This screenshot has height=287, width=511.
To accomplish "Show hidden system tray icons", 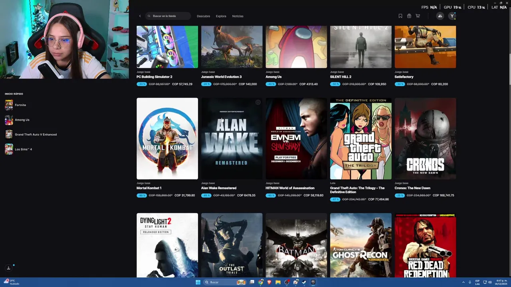I will click(463, 282).
